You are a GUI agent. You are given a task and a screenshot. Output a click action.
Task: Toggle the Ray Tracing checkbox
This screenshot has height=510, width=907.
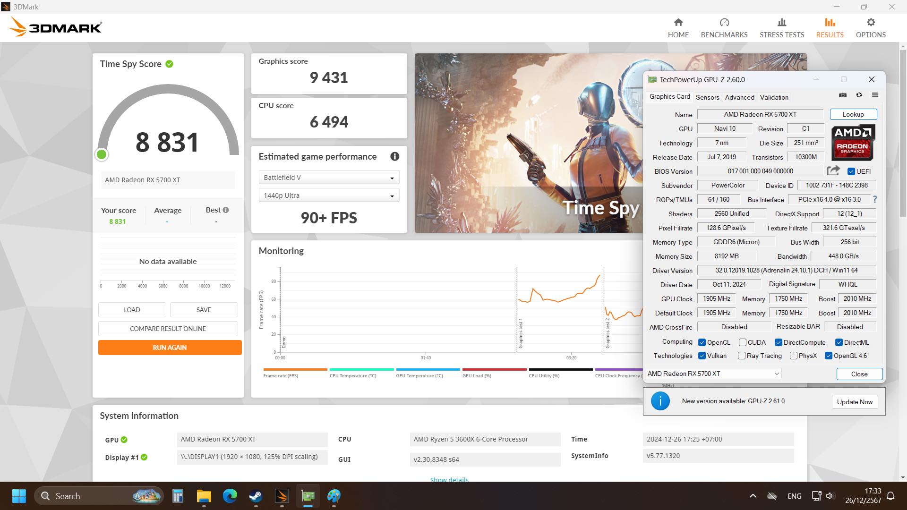coord(742,356)
